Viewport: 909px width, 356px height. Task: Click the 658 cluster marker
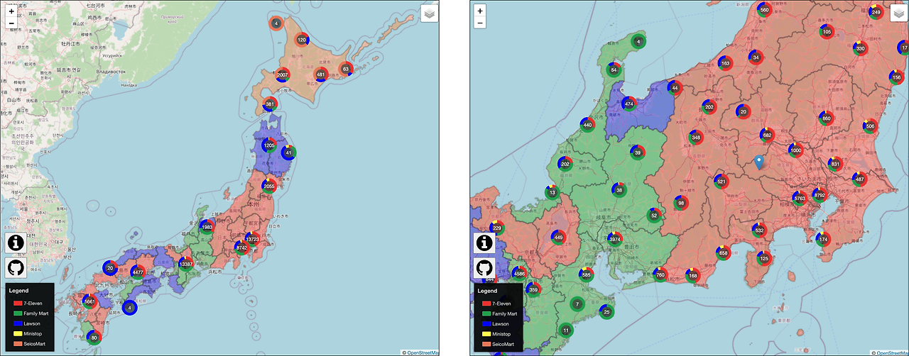[x=724, y=253]
